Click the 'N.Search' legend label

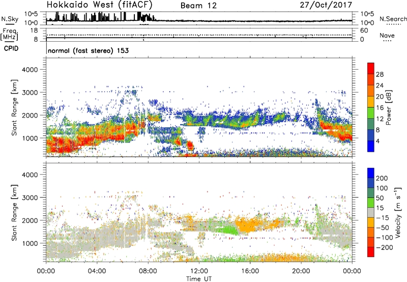tap(393, 19)
